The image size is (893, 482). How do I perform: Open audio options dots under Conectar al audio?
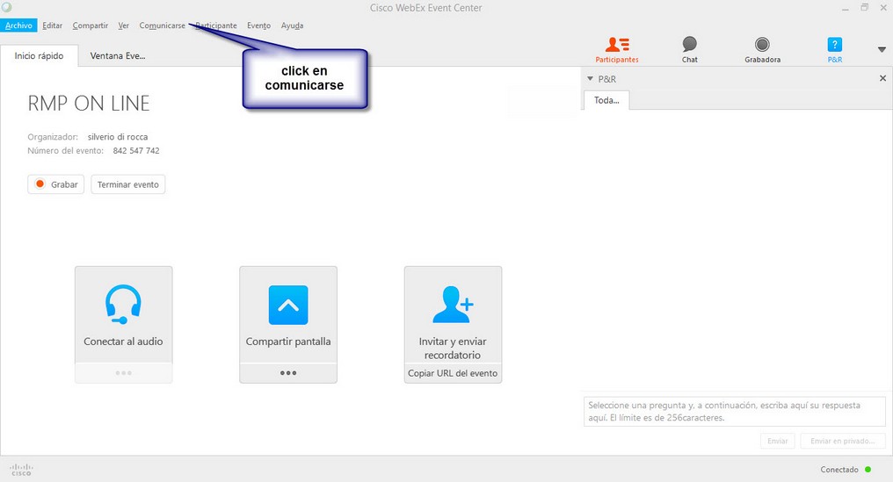123,373
